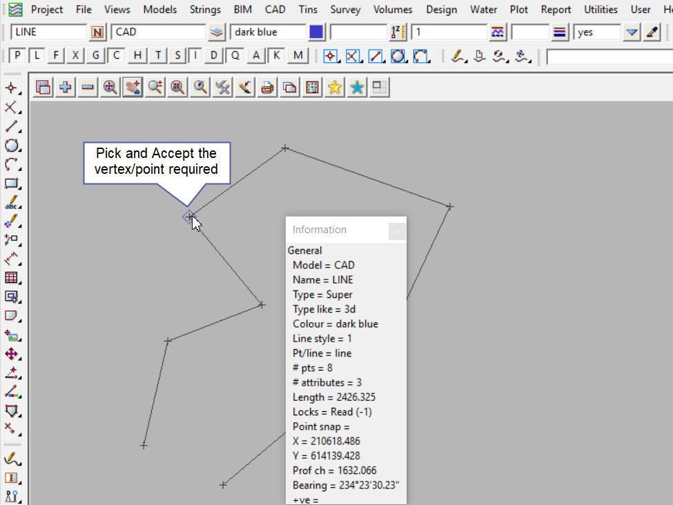Click the N name button beside LINE
This screenshot has height=505, width=673.
(x=98, y=32)
